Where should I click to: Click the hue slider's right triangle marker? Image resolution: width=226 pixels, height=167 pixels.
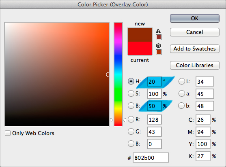(125, 120)
